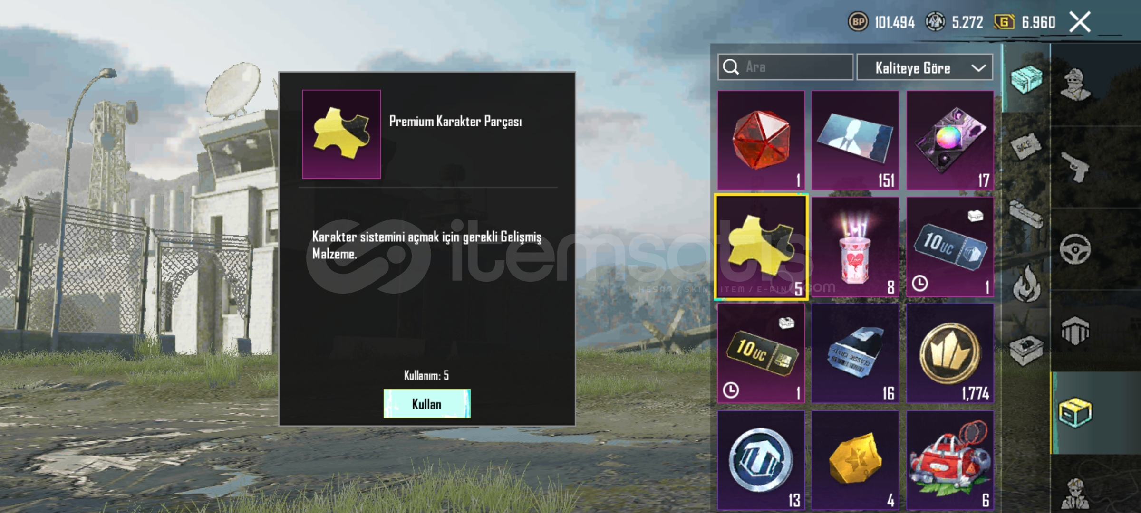Select the card item with count 151
This screenshot has height=513, width=1141.
(855, 141)
